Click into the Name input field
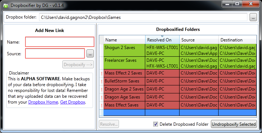 59,42
